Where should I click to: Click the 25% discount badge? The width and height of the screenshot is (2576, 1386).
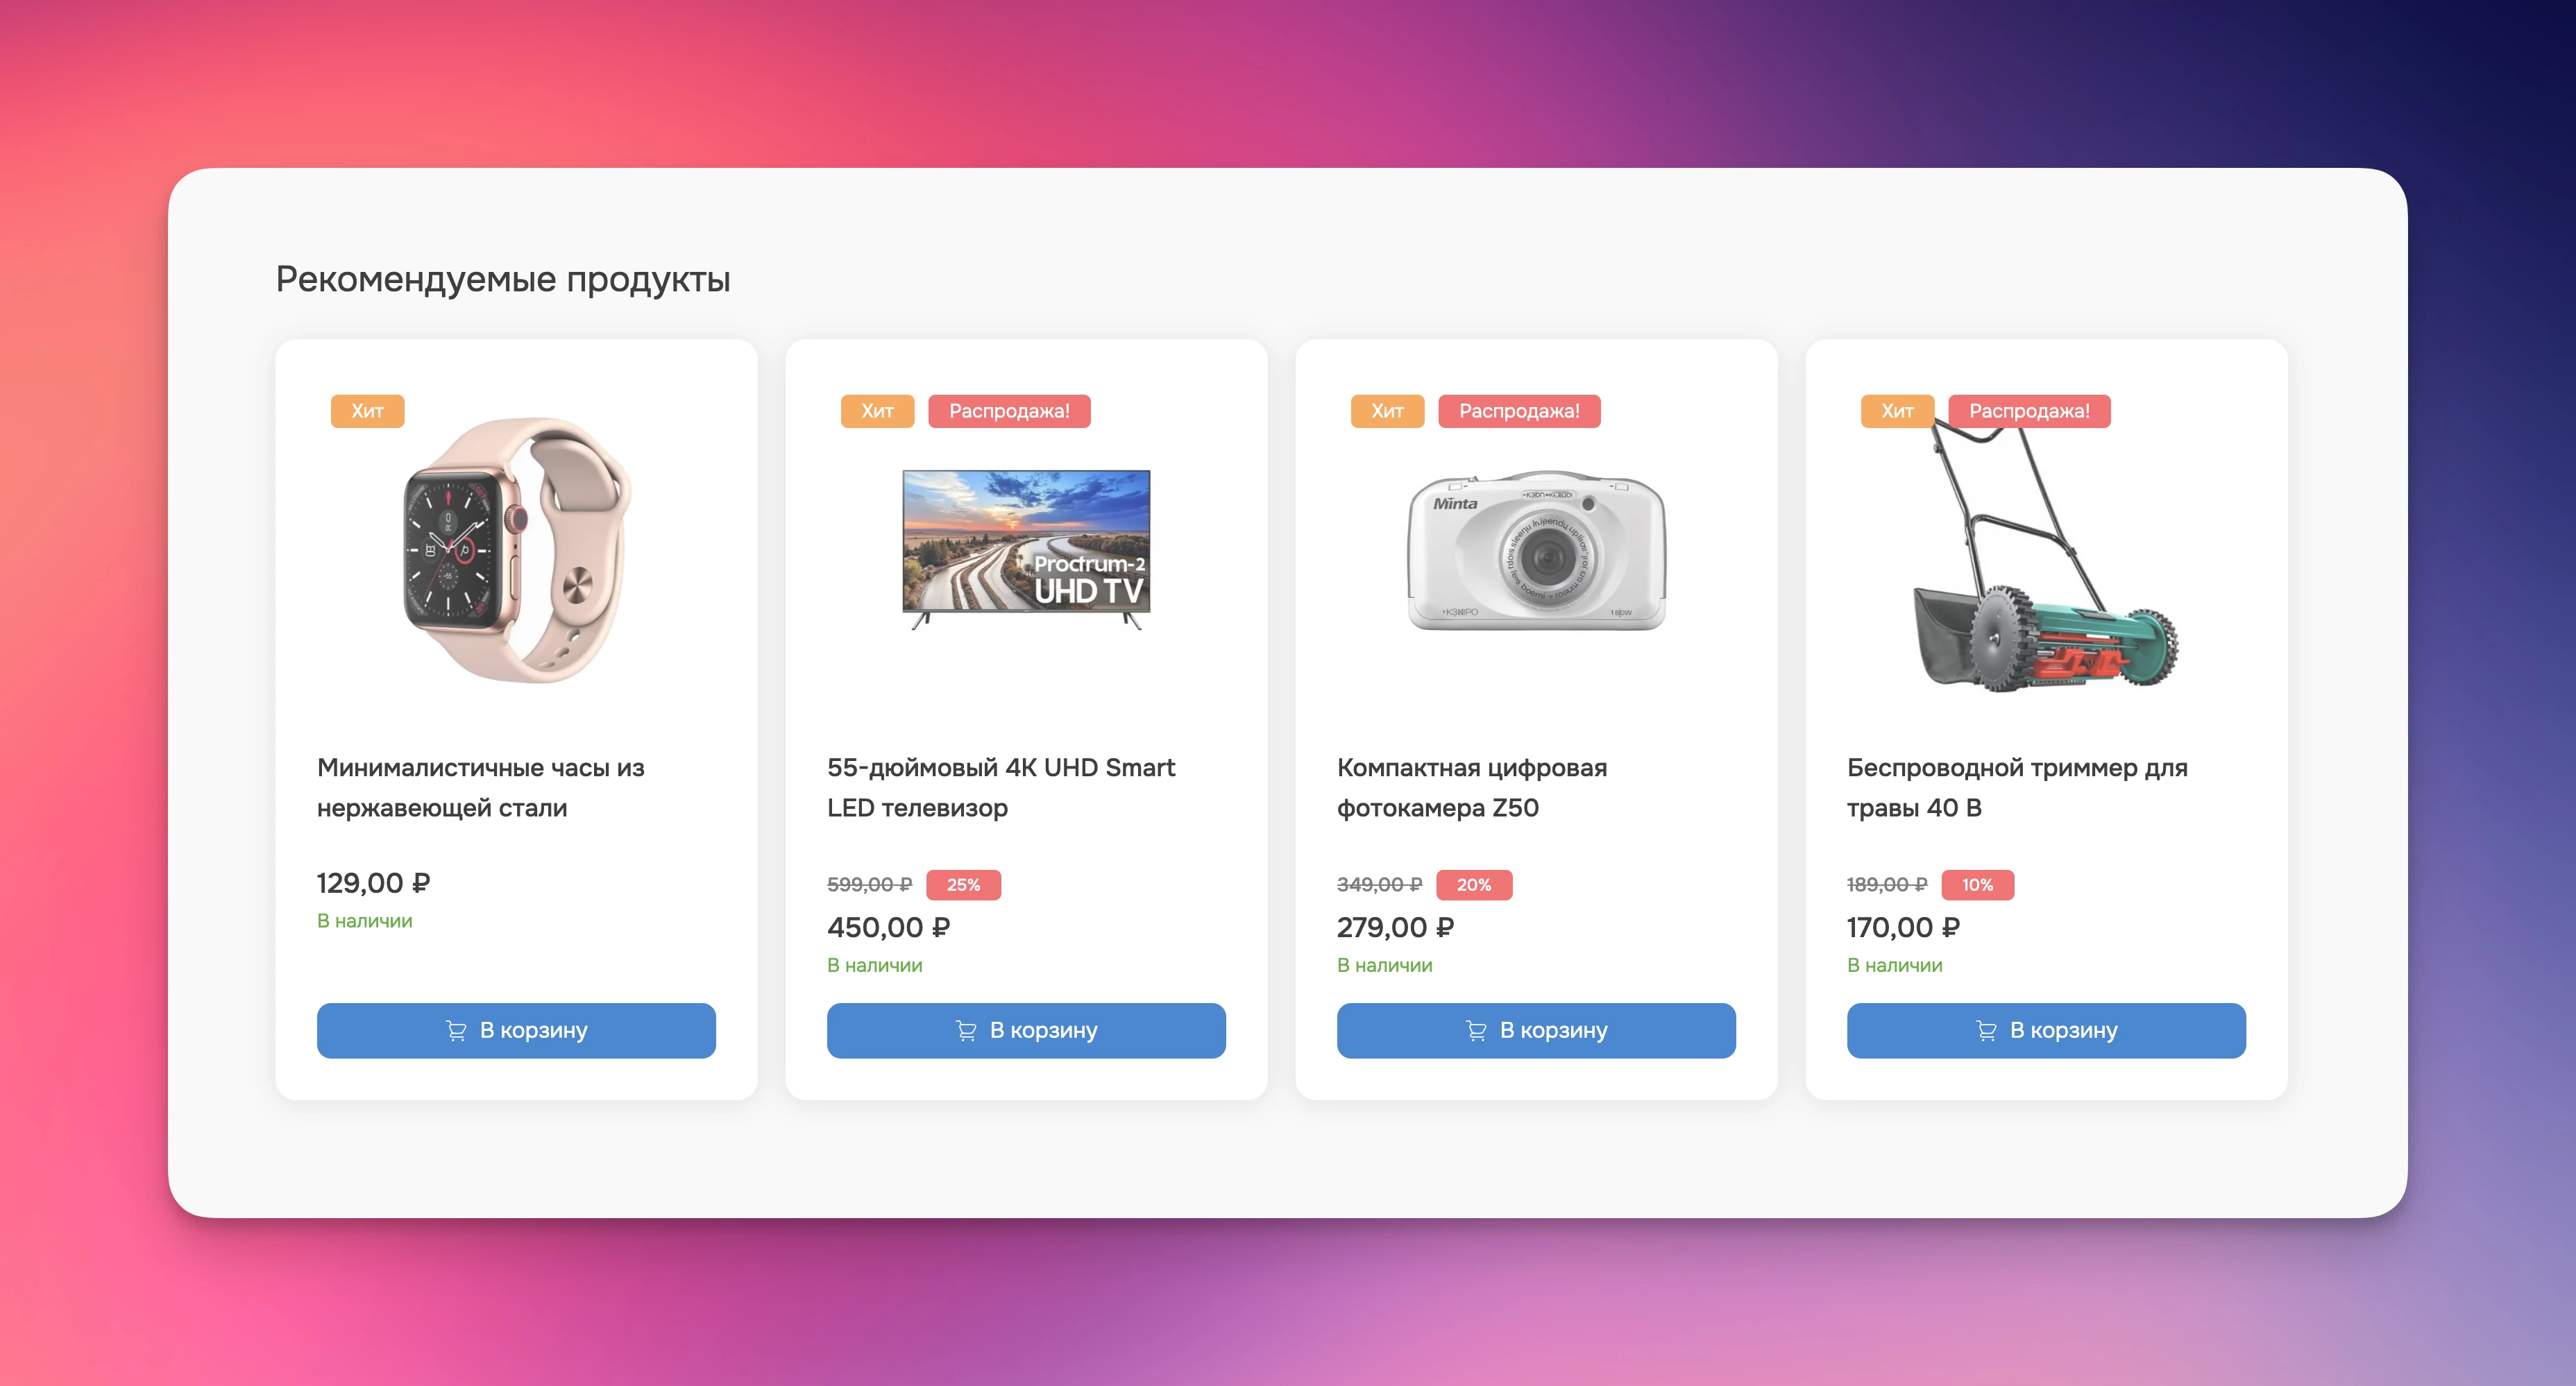963,884
